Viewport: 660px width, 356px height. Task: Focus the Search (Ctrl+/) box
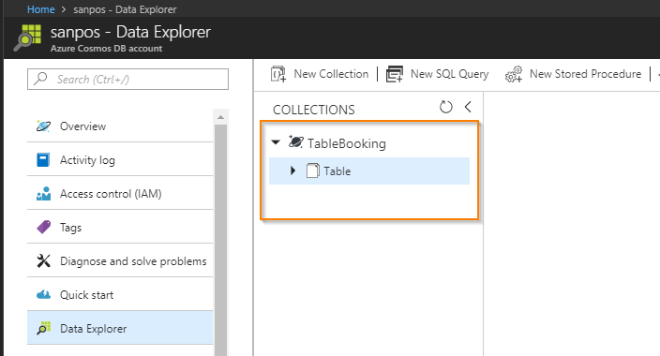tap(127, 79)
